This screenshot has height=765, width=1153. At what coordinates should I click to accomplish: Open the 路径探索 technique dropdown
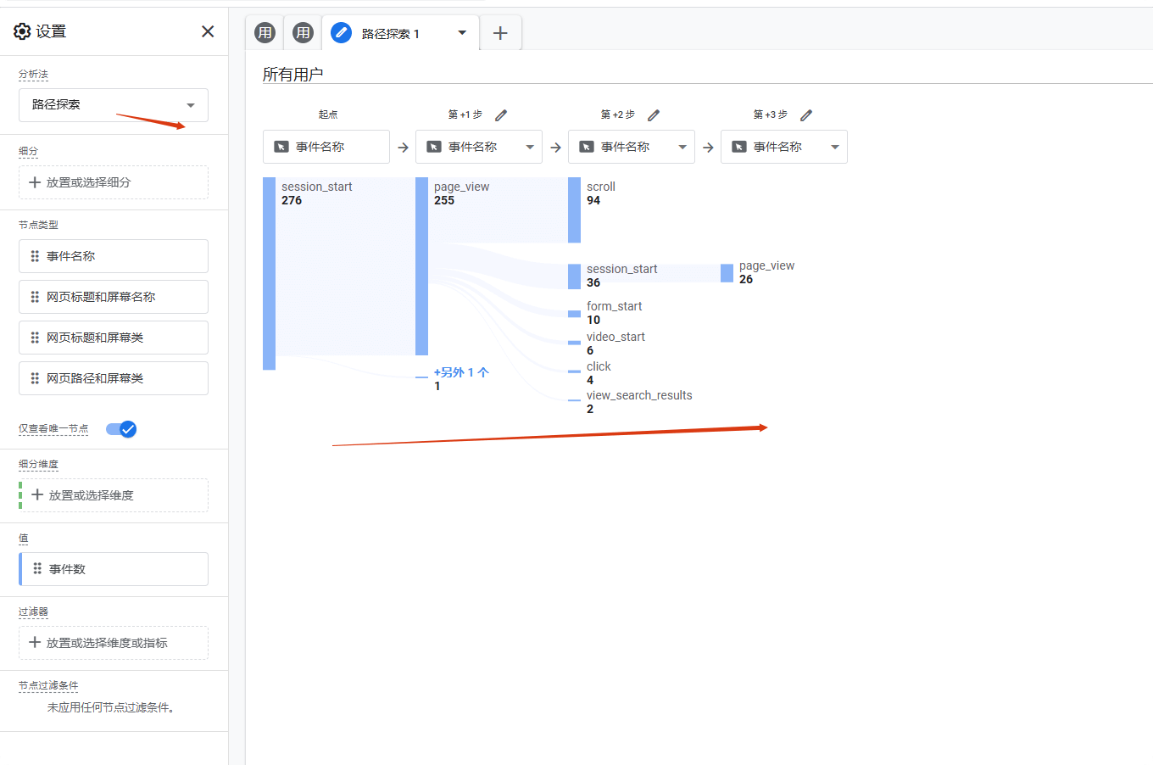[x=114, y=105]
